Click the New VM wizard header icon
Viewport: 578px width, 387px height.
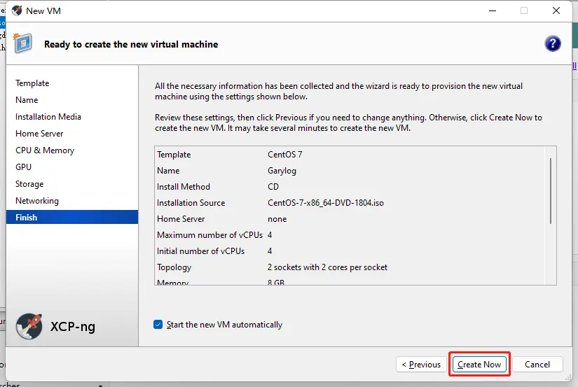coord(23,43)
